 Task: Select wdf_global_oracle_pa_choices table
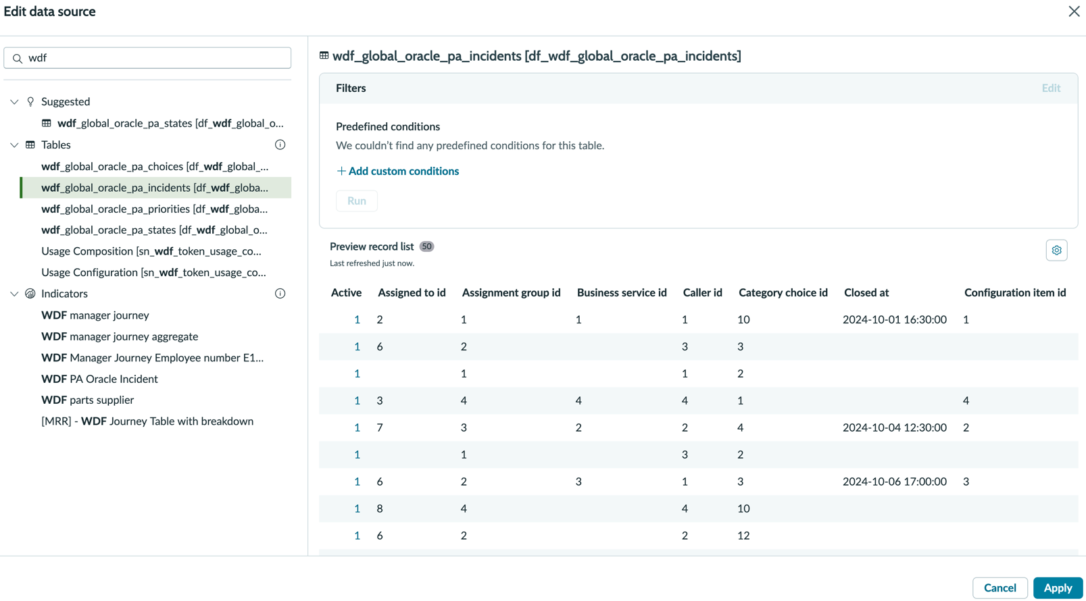coord(155,166)
